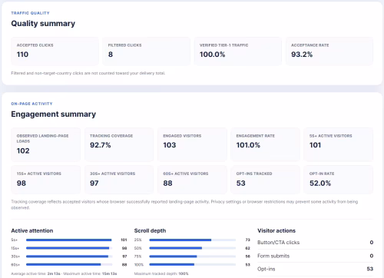Click the 75% scroll depth bar

193,256
